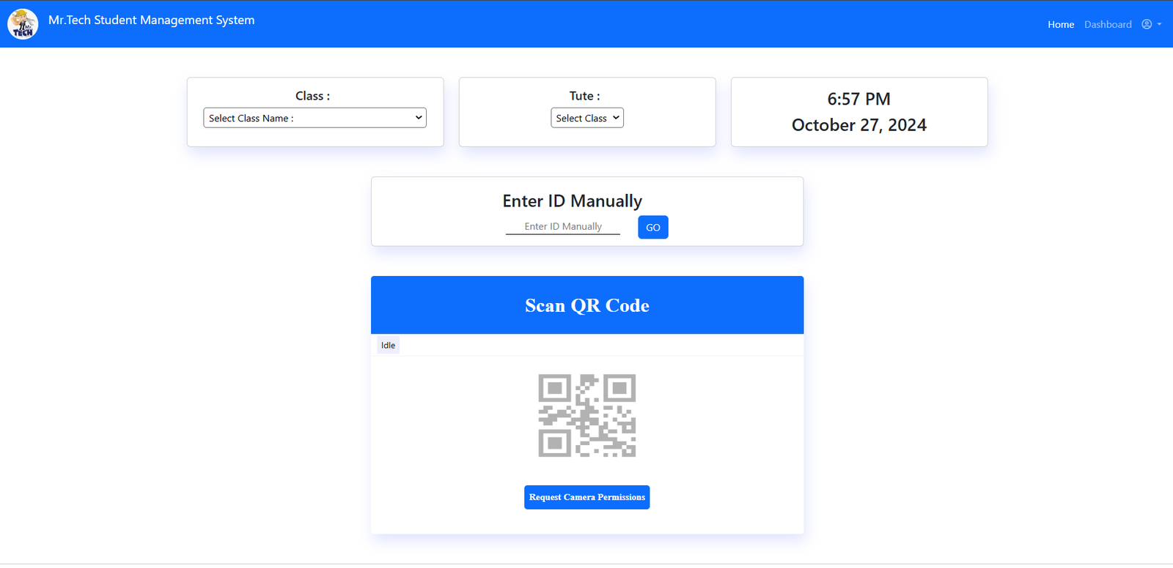Click the 6:57 PM time display
This screenshot has width=1173, height=568.
tap(858, 99)
